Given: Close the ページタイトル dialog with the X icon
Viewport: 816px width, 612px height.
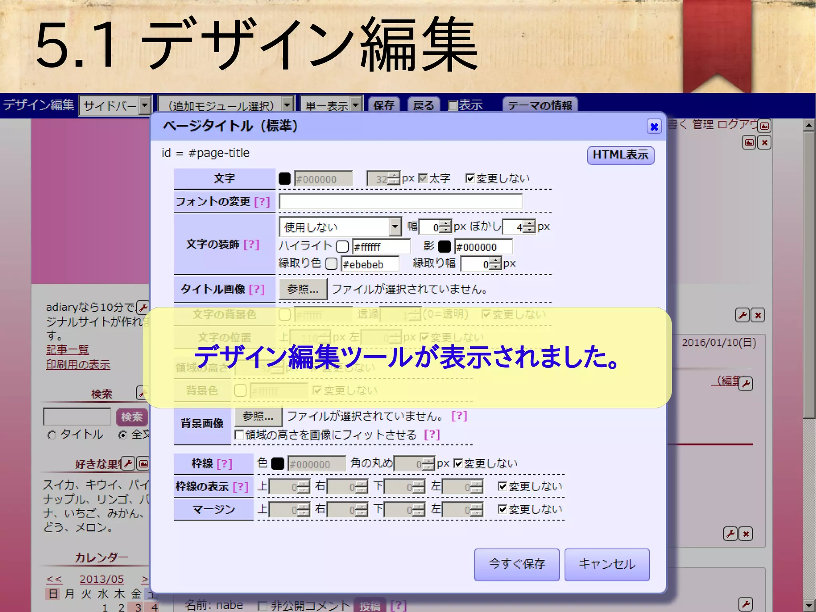Looking at the screenshot, I should click(654, 127).
